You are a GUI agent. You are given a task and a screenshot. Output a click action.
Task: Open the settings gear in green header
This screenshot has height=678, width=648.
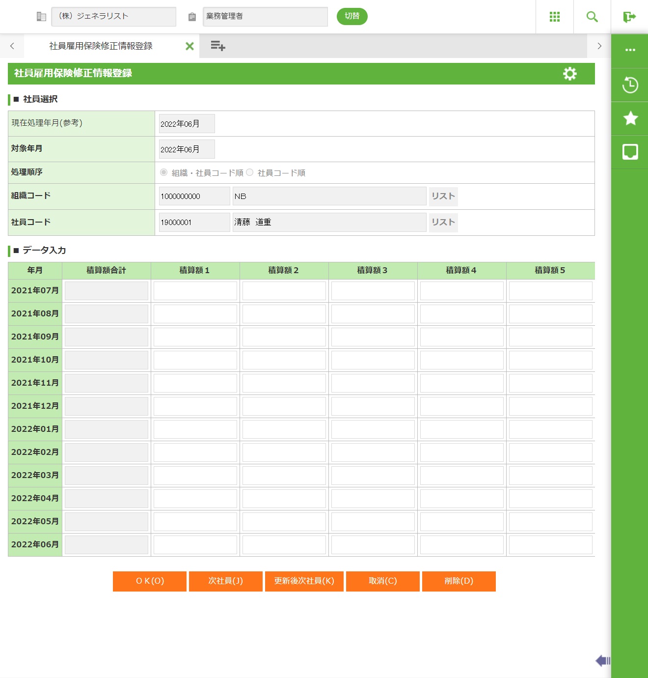(569, 74)
